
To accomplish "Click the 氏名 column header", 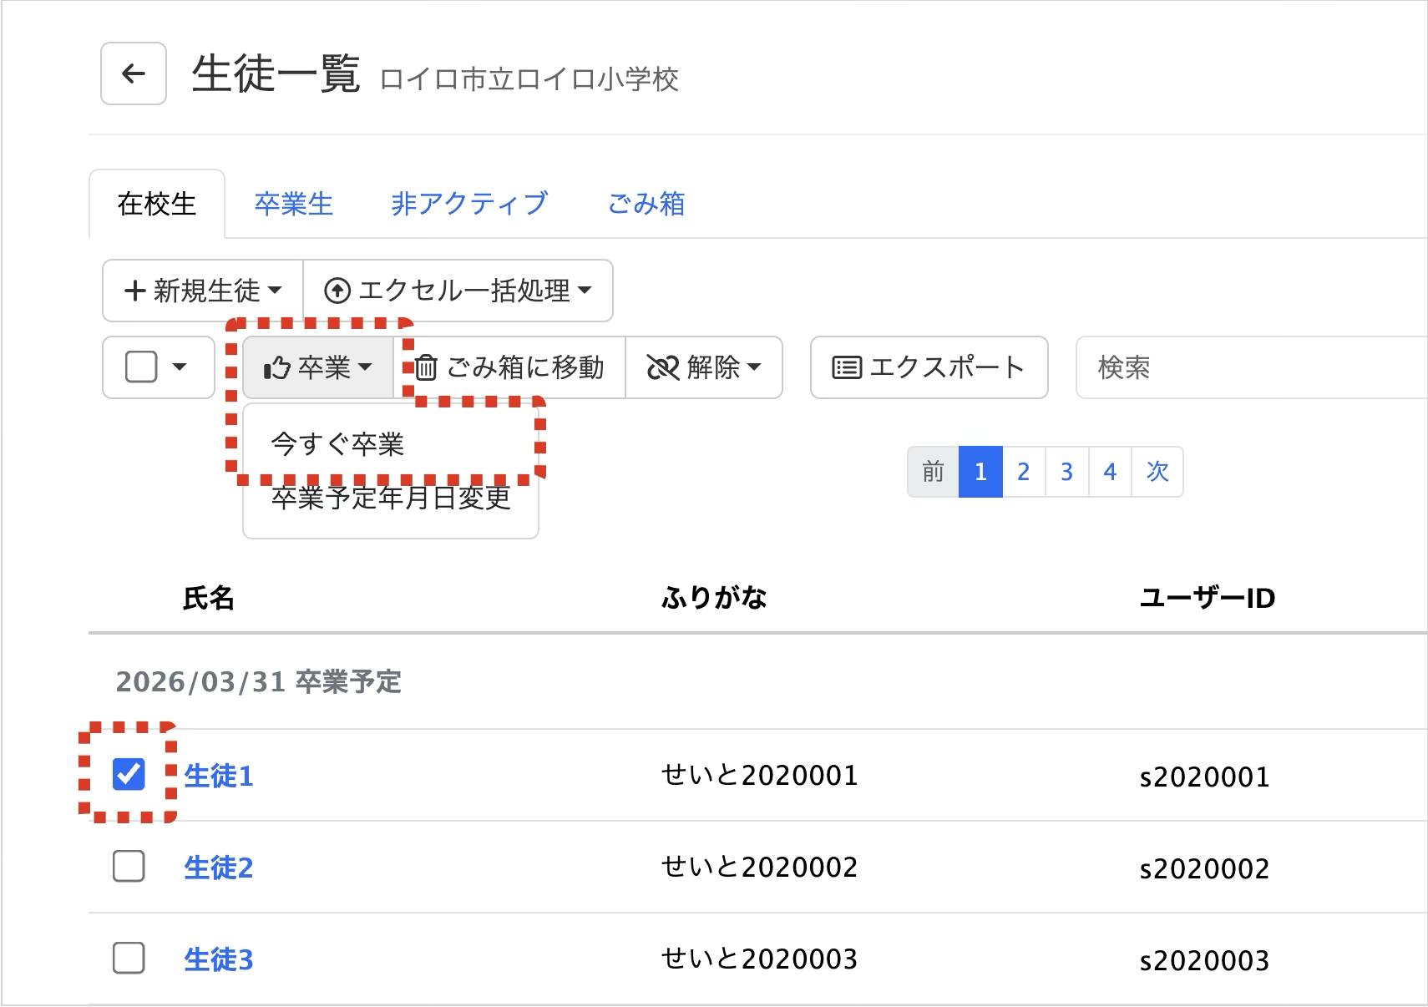I will [209, 598].
